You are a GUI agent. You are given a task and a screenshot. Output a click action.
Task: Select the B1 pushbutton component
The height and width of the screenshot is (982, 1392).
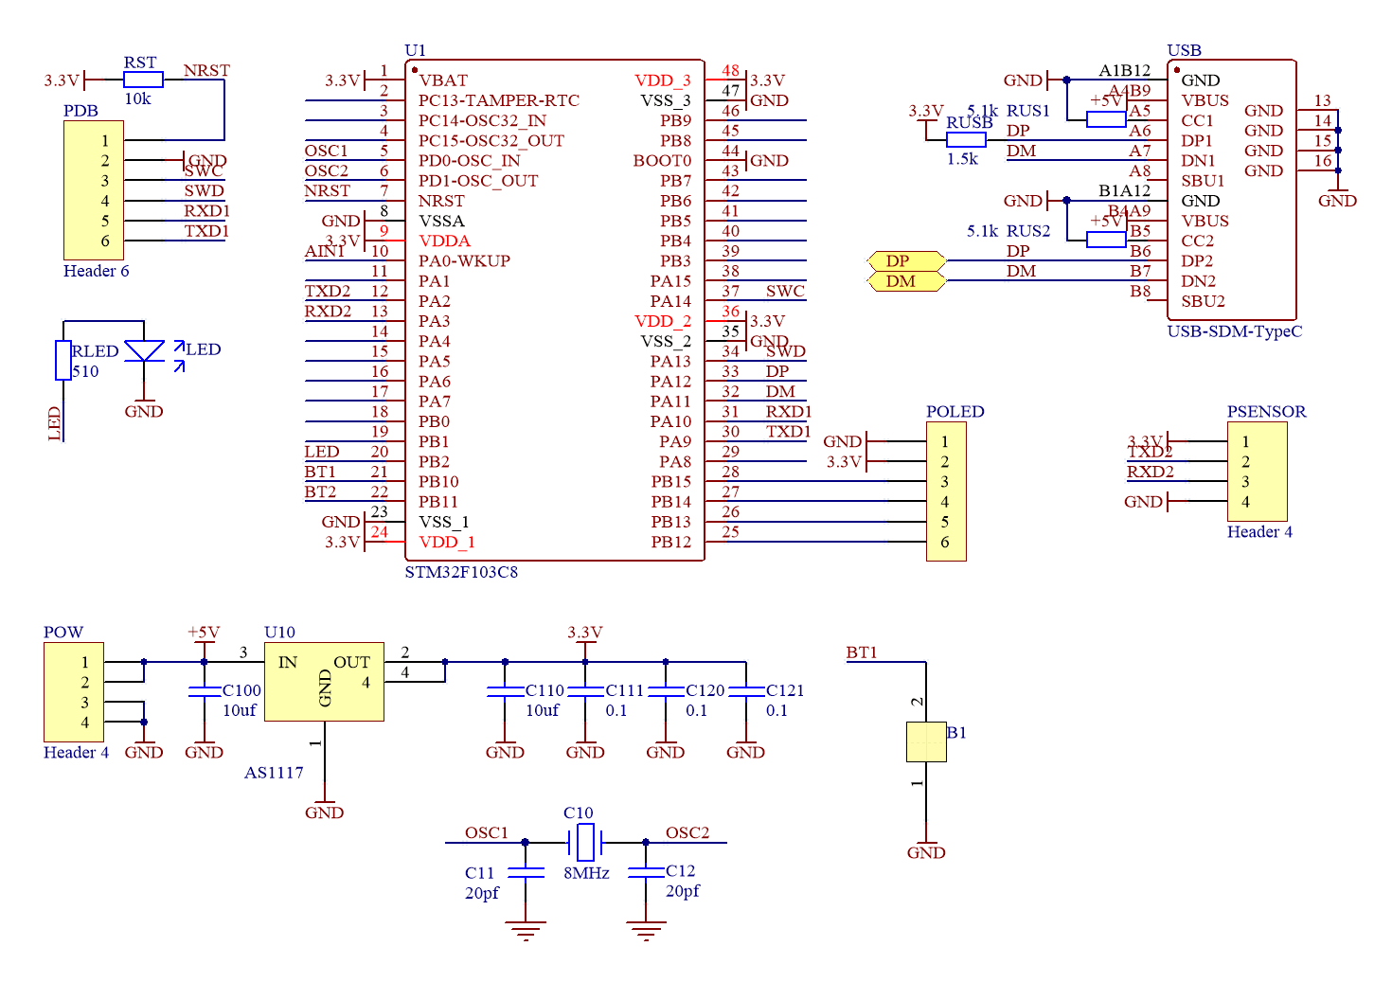(926, 741)
